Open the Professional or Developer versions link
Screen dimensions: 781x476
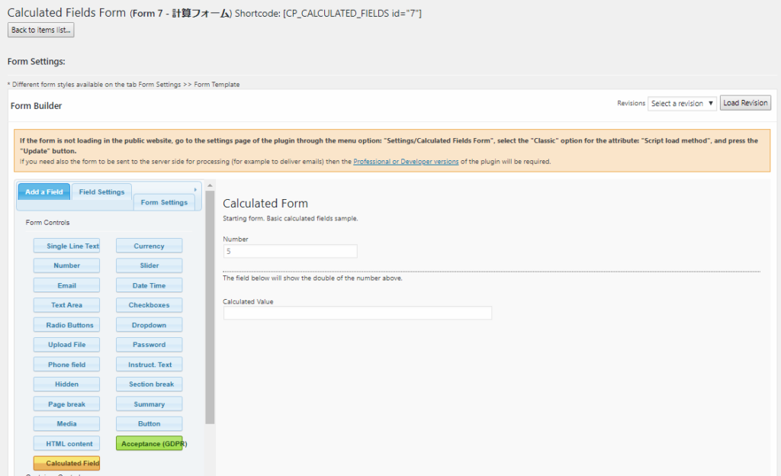coord(406,162)
